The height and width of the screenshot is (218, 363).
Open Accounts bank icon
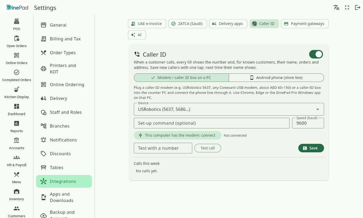pyautogui.click(x=16, y=140)
